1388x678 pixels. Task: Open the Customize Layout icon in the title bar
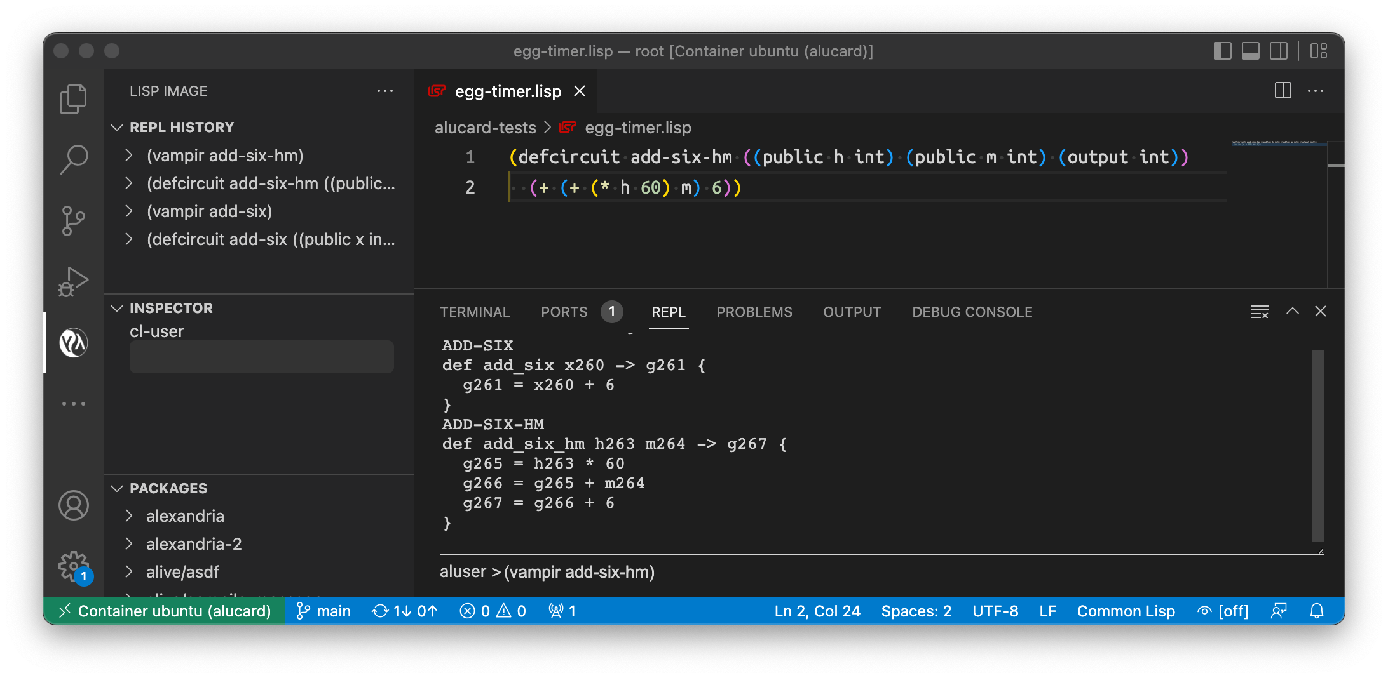(1319, 51)
